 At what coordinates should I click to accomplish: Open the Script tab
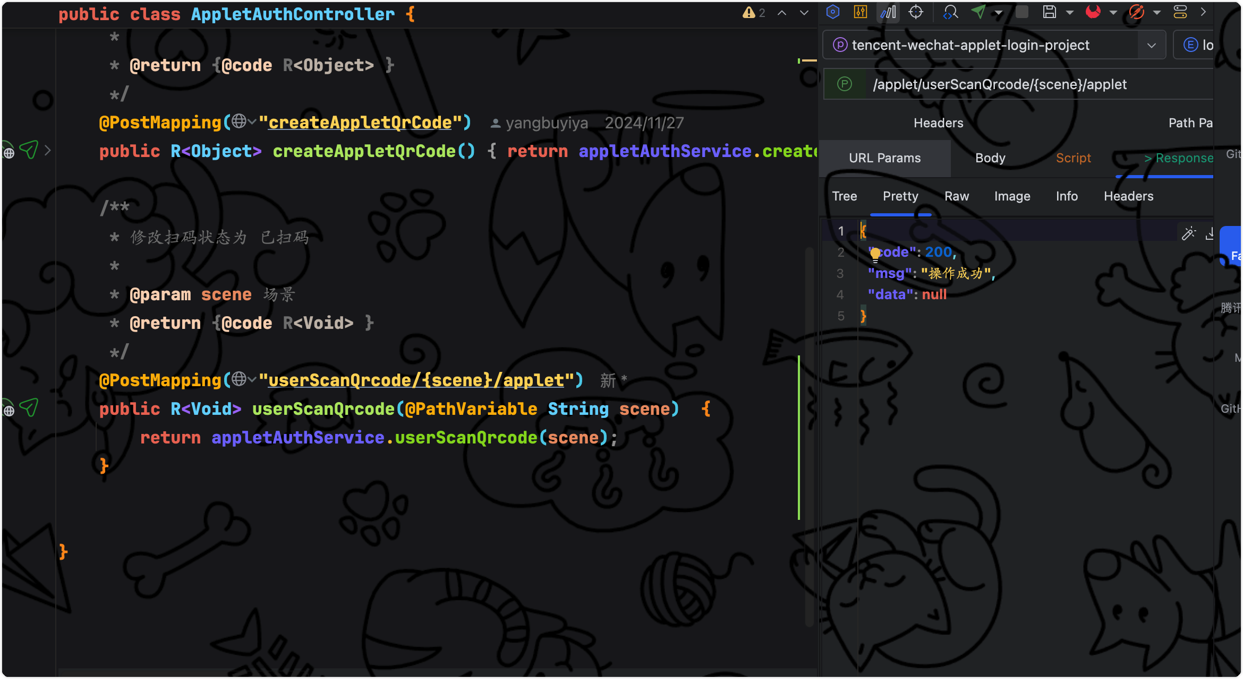click(x=1073, y=158)
